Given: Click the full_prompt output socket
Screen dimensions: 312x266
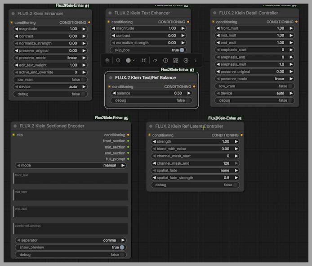Looking at the screenshot, I should click(128, 159).
